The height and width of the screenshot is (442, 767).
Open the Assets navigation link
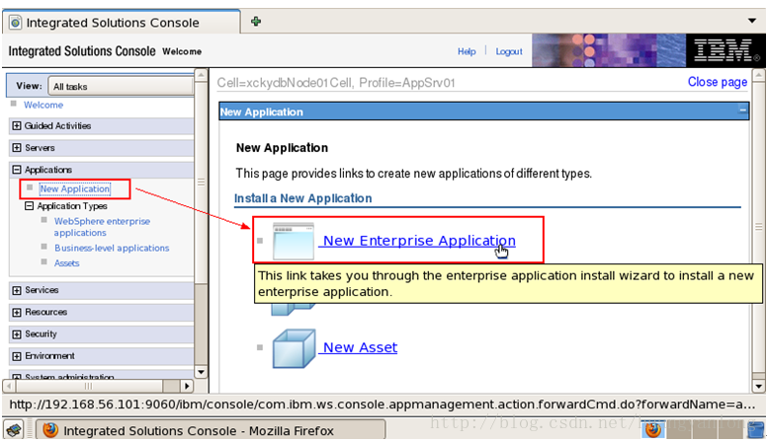pyautogui.click(x=66, y=263)
